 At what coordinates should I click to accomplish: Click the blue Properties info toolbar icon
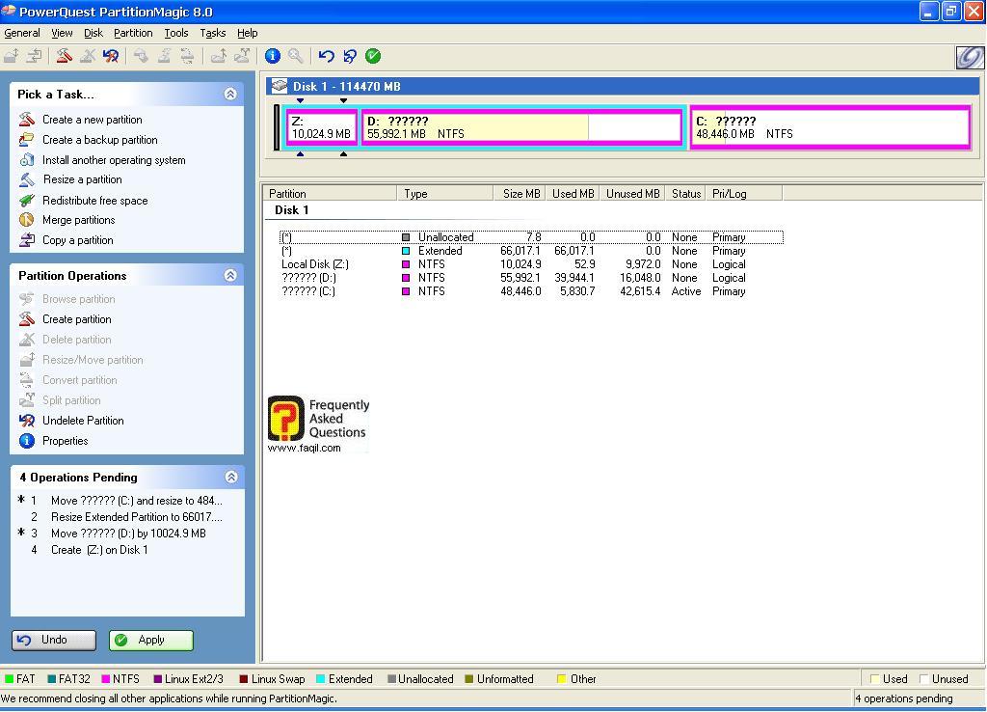click(x=273, y=56)
